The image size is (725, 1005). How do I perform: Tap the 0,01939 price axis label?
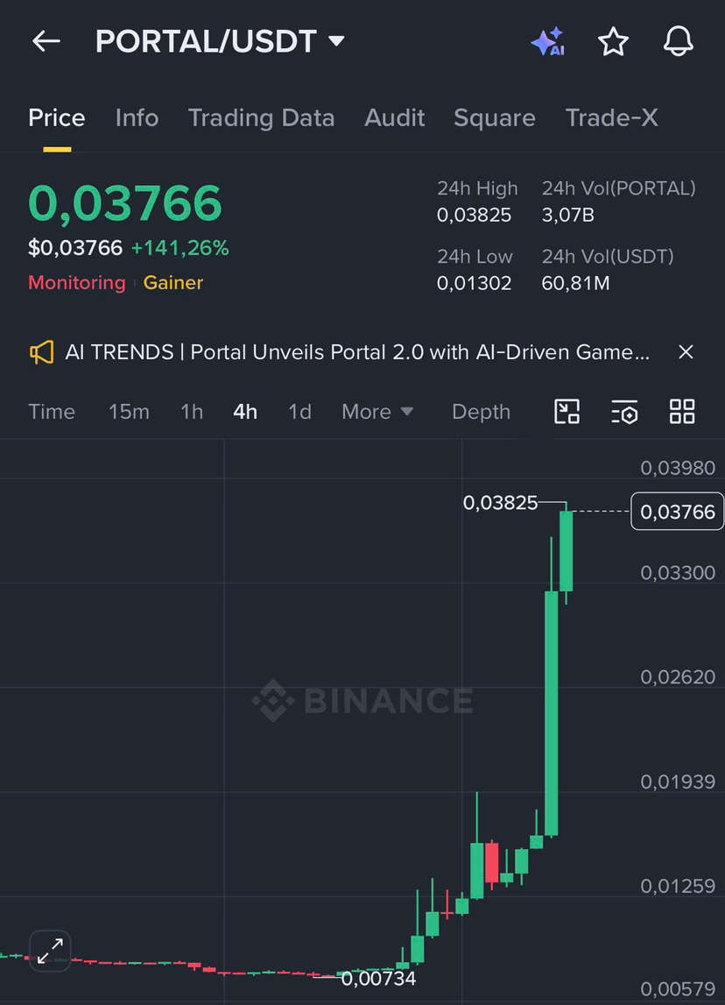(x=678, y=782)
